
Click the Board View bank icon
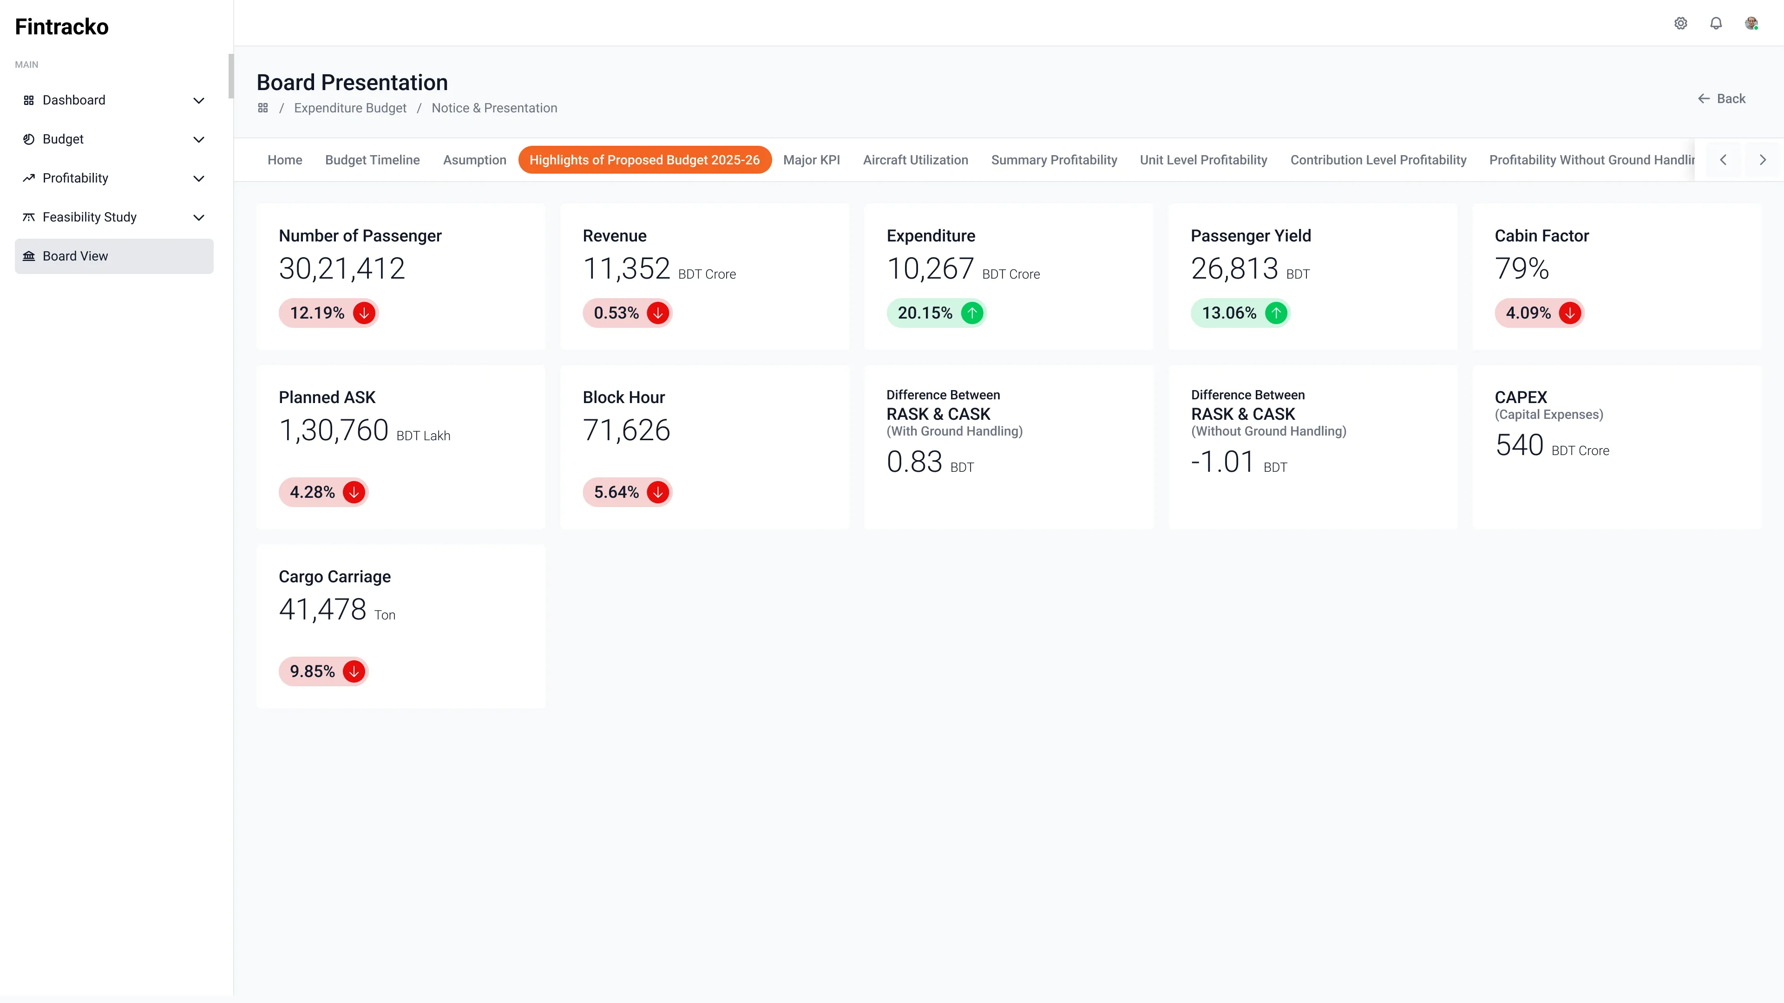point(28,256)
